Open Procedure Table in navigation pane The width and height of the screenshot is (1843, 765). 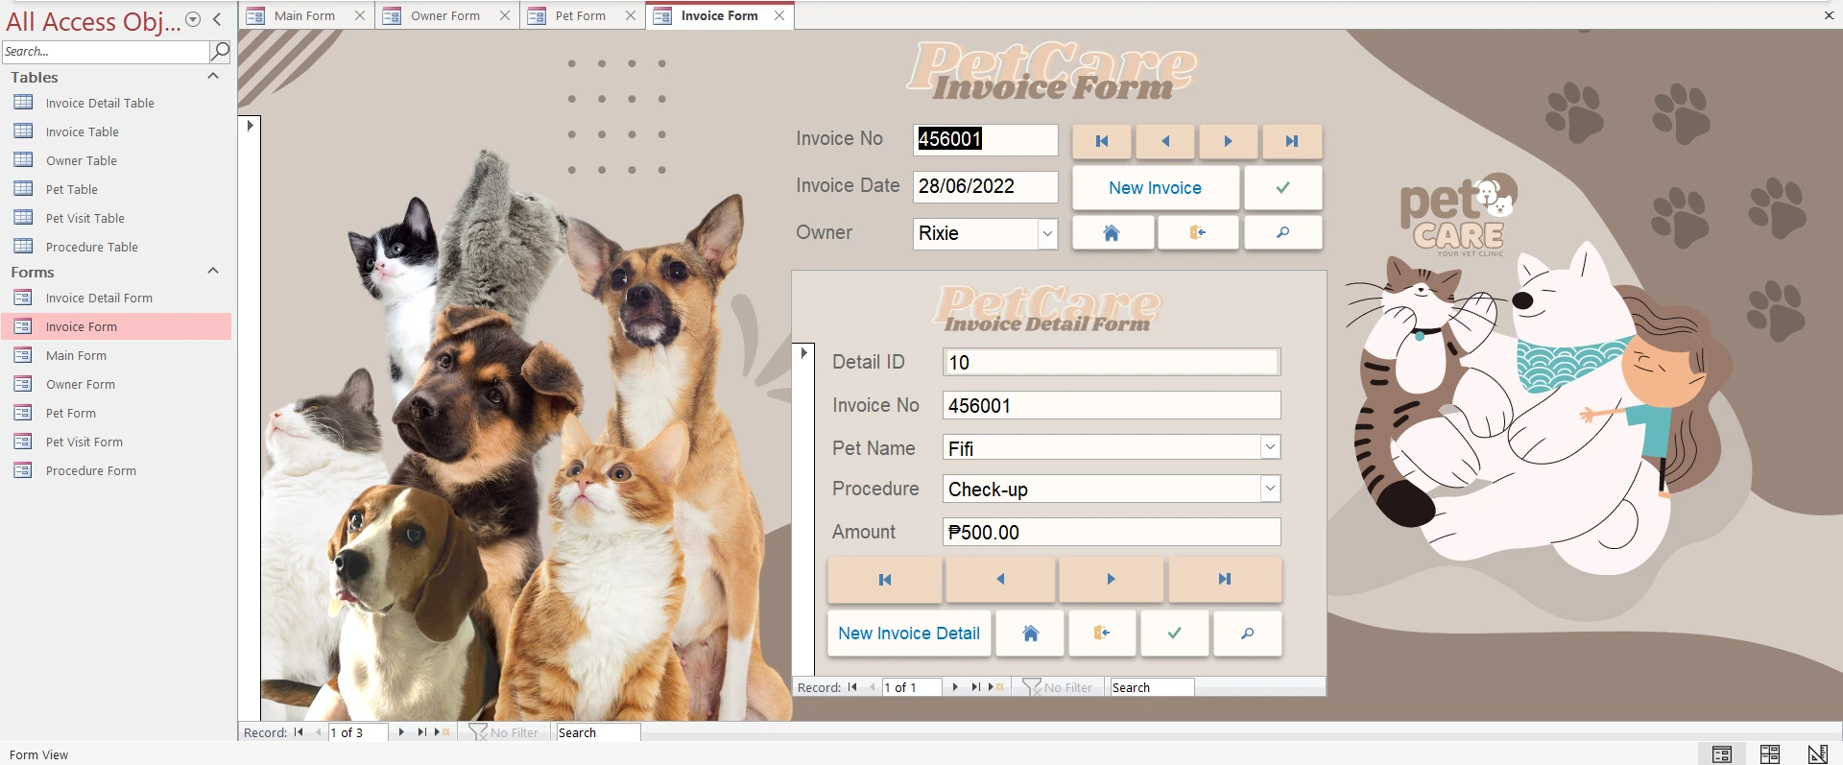point(91,247)
